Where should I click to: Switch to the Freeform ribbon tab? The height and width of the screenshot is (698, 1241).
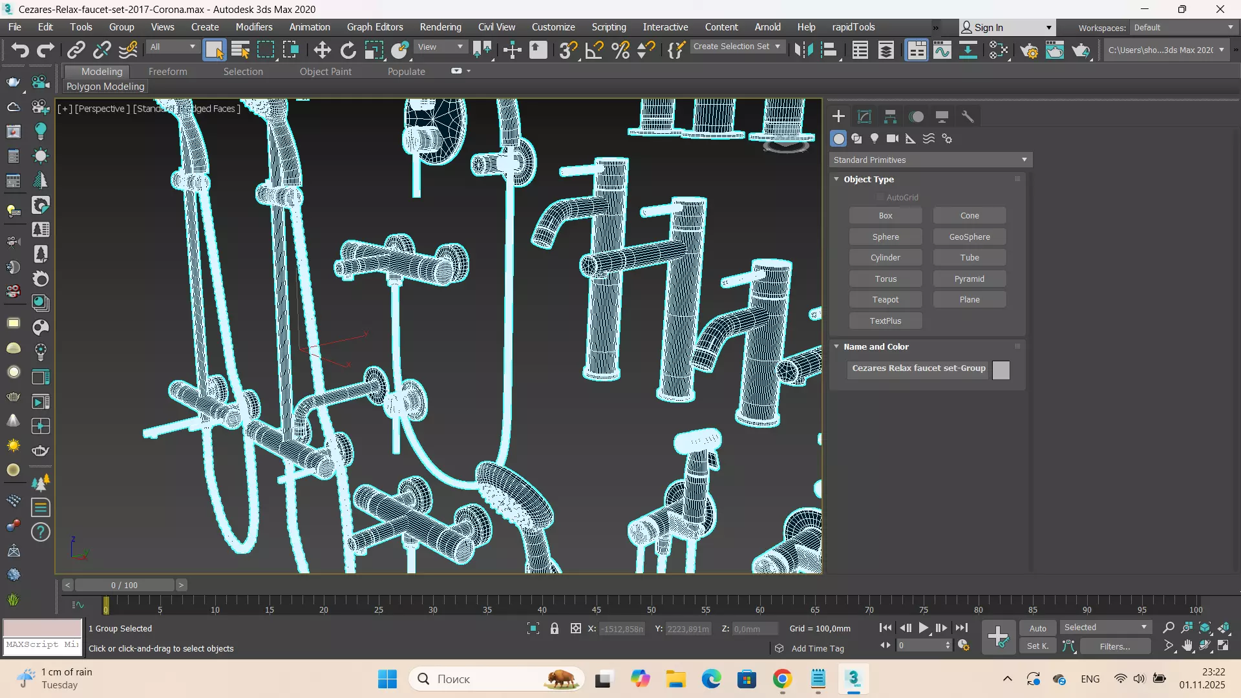tap(167, 72)
